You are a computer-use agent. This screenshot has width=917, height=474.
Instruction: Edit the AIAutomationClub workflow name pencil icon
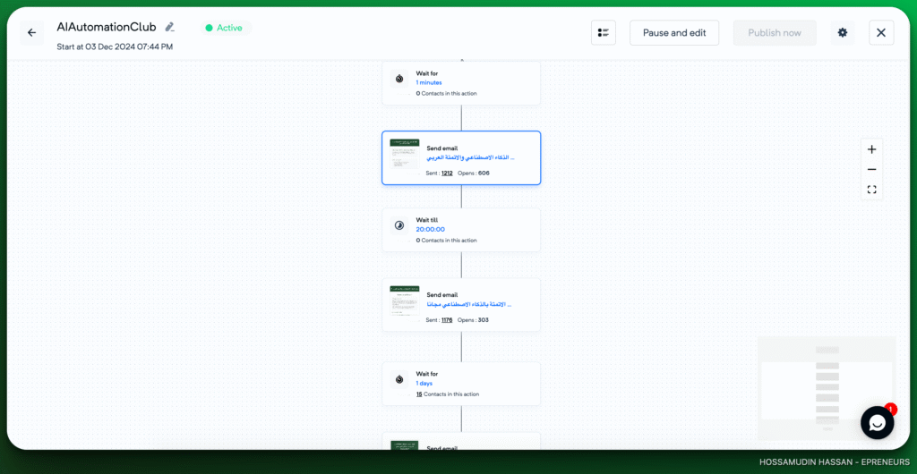pyautogui.click(x=170, y=28)
